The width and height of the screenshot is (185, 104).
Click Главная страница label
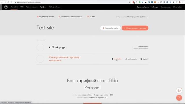[143, 47]
